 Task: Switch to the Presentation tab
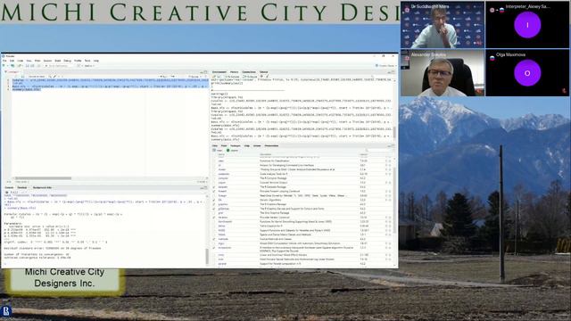point(271,145)
